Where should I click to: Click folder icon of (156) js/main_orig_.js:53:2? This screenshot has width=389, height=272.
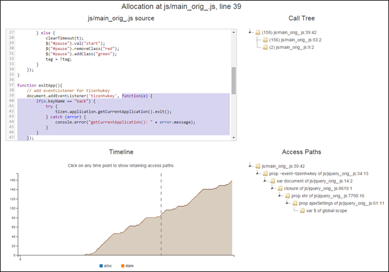click(265, 40)
